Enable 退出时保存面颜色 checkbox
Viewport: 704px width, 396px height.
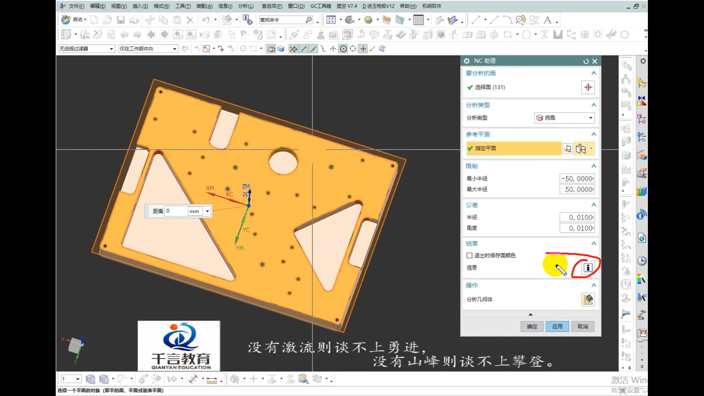(469, 256)
